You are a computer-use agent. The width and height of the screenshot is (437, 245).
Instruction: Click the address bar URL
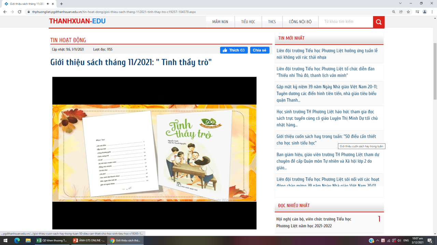[x=114, y=12]
